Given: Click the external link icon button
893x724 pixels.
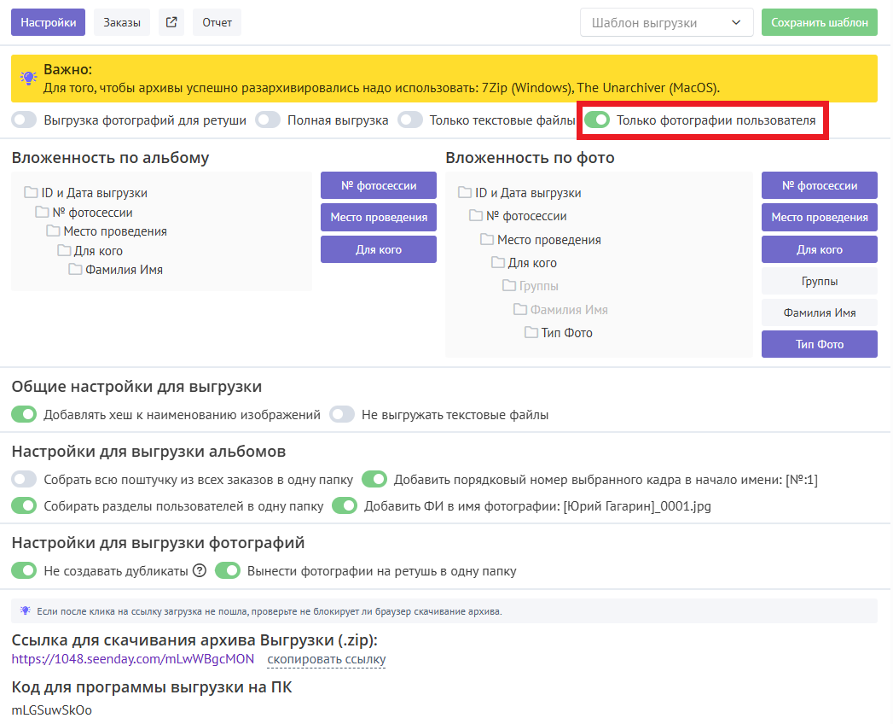Looking at the screenshot, I should (171, 23).
